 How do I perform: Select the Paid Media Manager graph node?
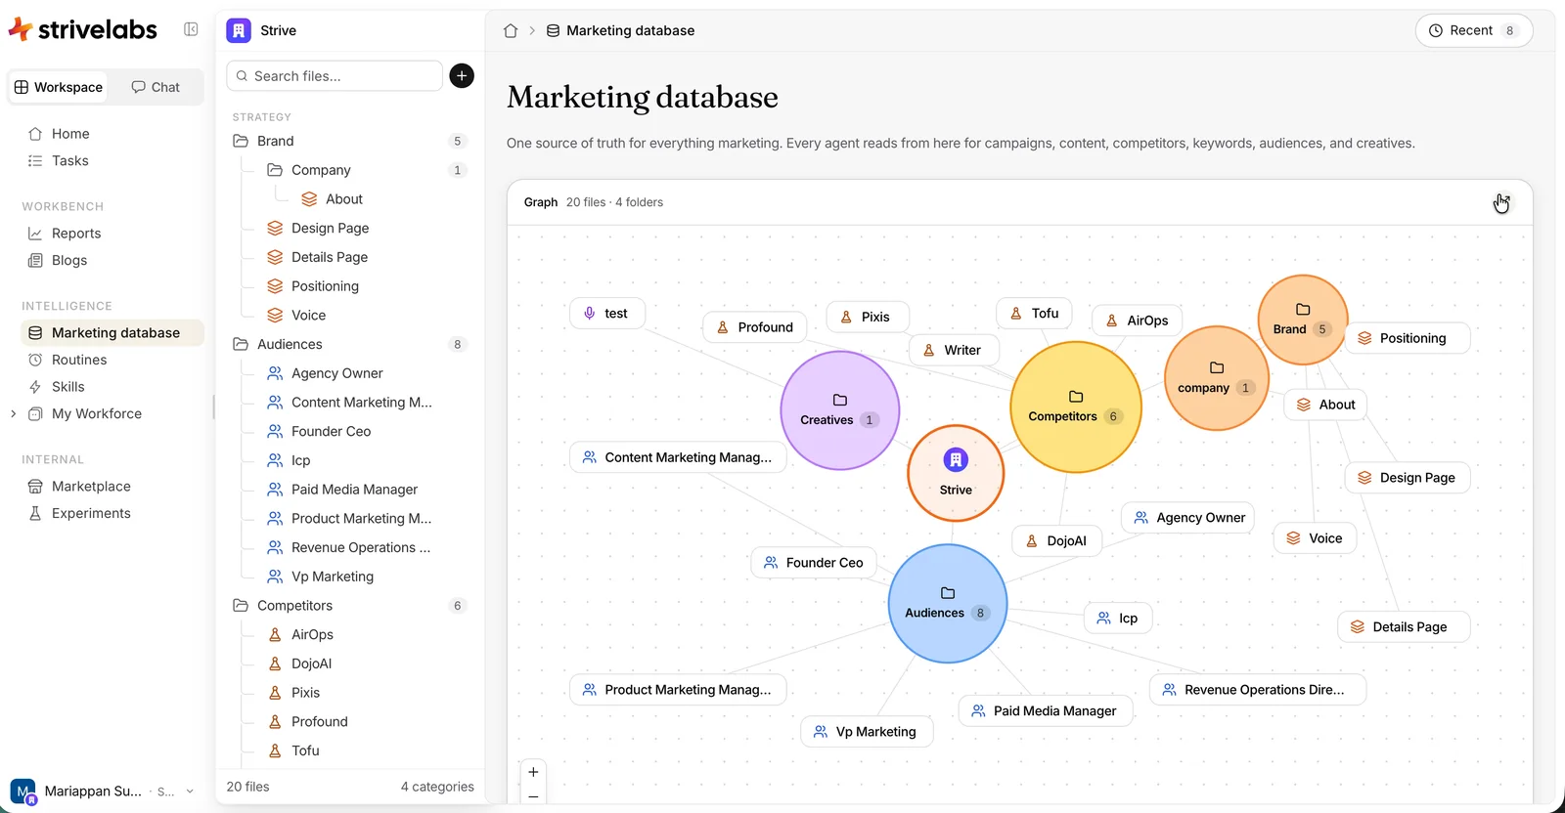[x=1046, y=711]
